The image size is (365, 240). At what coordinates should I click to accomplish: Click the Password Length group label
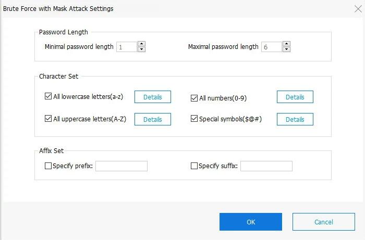63,32
